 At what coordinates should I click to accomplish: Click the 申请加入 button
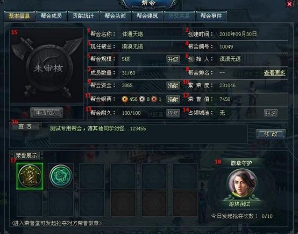pos(47,113)
